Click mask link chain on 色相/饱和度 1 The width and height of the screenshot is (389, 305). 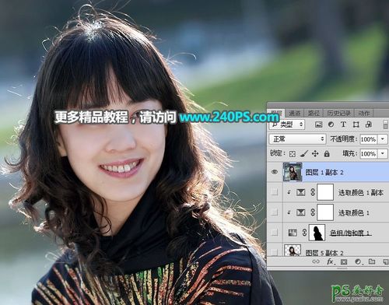(x=304, y=233)
